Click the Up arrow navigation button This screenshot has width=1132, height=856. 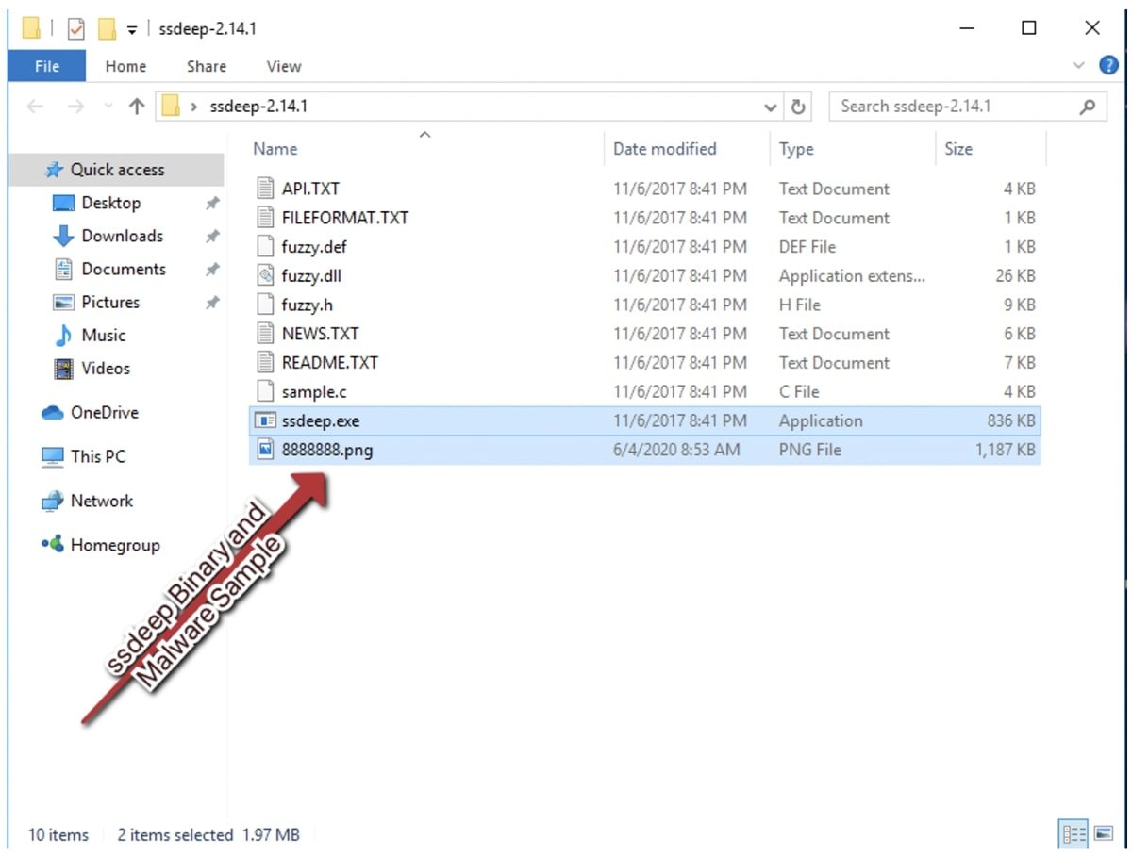tap(137, 107)
